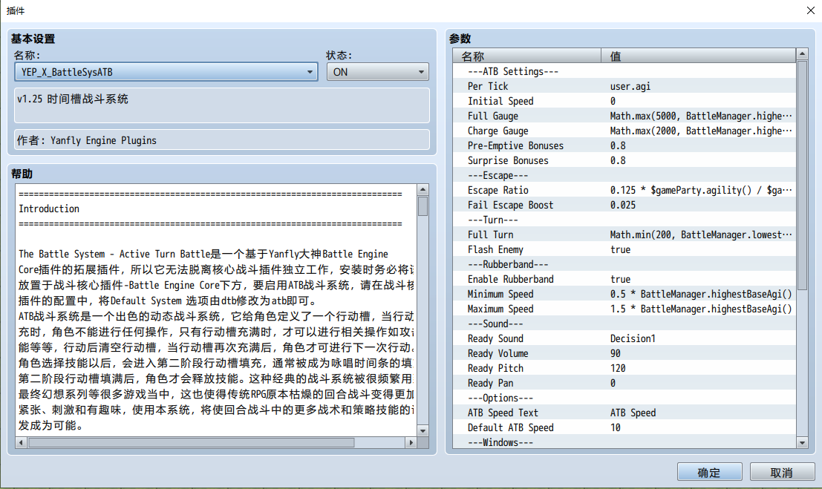Click the ---ATB Settings--- section row
Viewport: 822px width, 489px height.
coord(624,71)
